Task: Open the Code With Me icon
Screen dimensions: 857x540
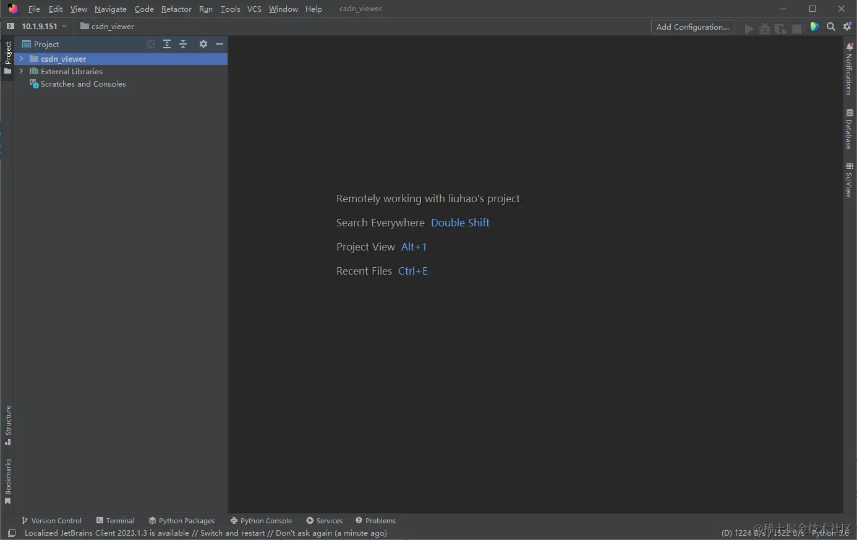Action: pos(815,27)
